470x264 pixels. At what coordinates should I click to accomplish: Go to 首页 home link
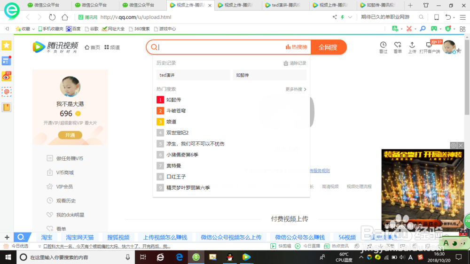click(92, 47)
